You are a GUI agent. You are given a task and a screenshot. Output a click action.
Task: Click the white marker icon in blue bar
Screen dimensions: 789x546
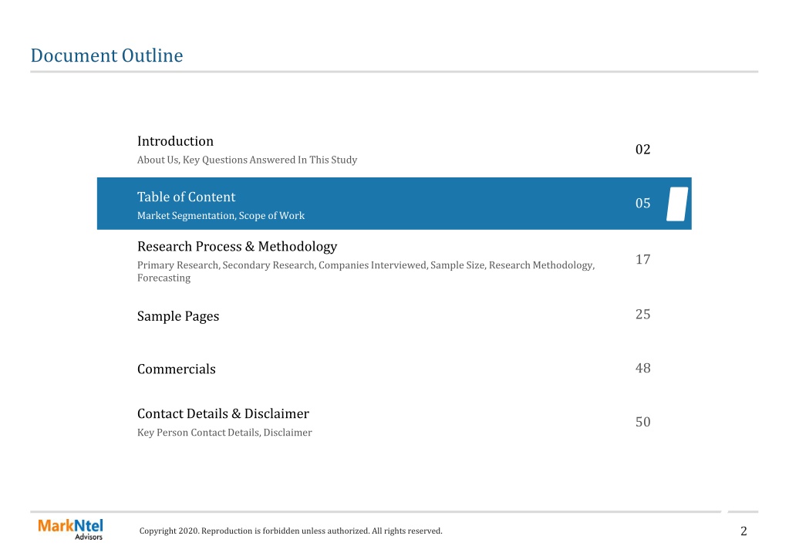677,204
